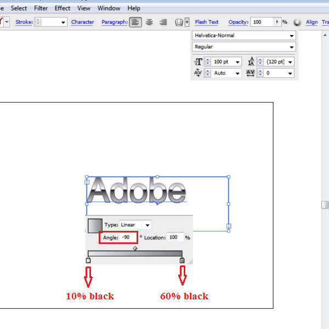This screenshot has height=329, width=329.
Task: Open the Select menu
Action: (x=19, y=8)
